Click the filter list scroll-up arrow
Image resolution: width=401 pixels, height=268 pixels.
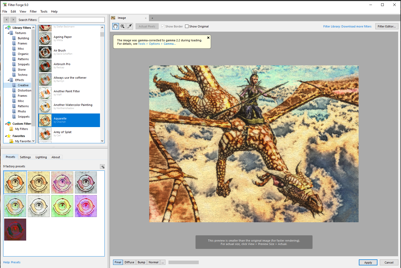point(102,27)
